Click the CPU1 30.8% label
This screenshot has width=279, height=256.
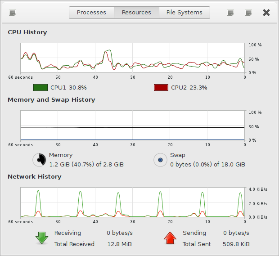click(68, 88)
